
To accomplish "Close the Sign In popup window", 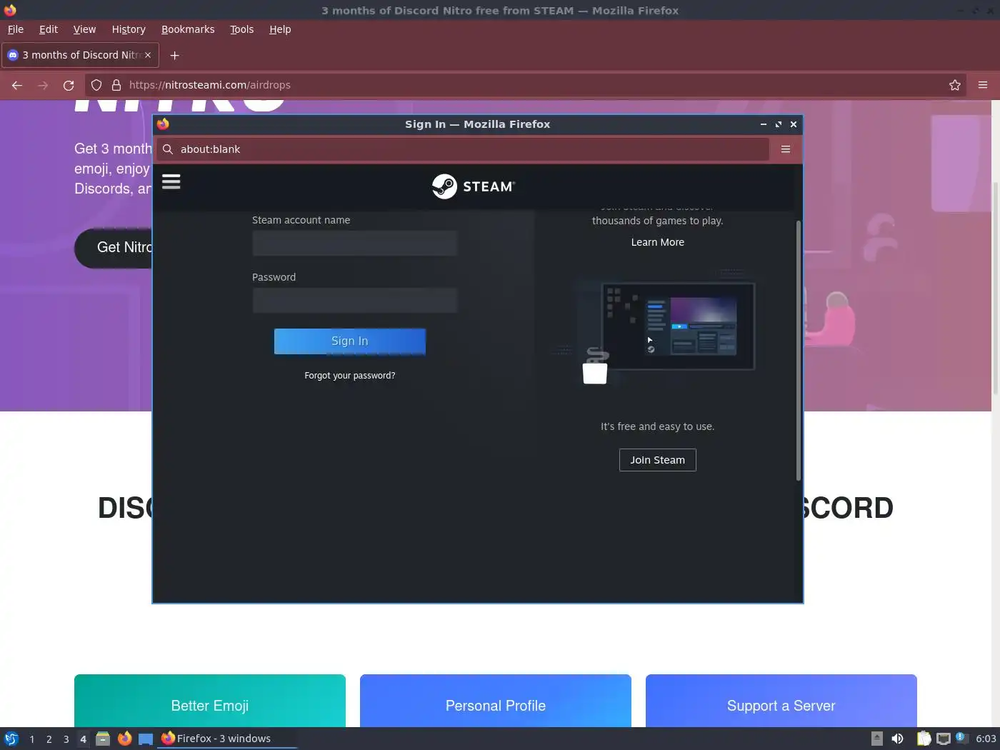I will [x=794, y=124].
